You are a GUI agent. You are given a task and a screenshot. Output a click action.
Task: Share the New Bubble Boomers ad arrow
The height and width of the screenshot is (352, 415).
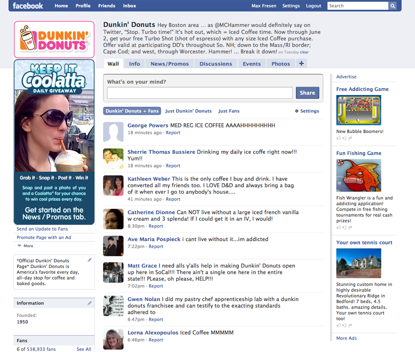coord(350,138)
